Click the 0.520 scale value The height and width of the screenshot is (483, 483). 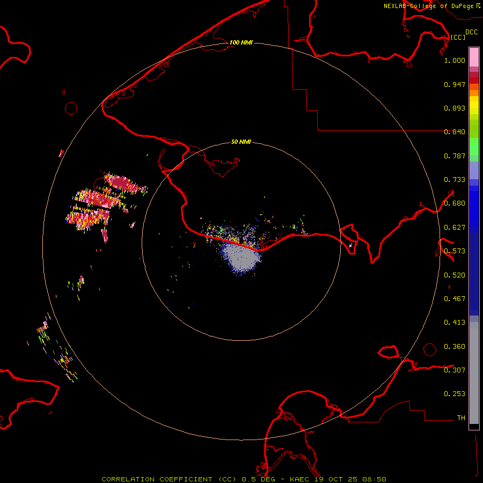coord(455,275)
